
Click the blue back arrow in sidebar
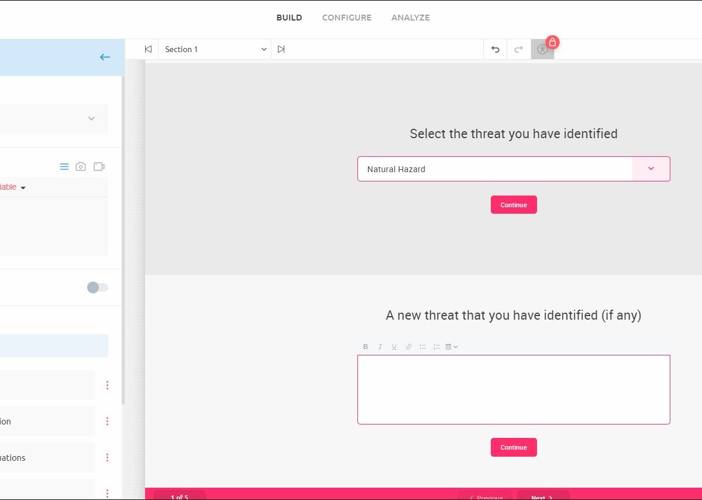click(x=105, y=57)
